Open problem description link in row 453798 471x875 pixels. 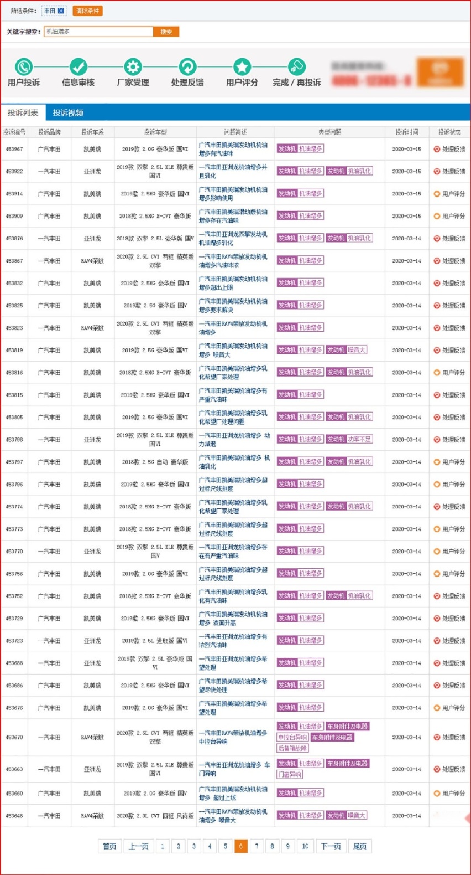tap(234, 440)
